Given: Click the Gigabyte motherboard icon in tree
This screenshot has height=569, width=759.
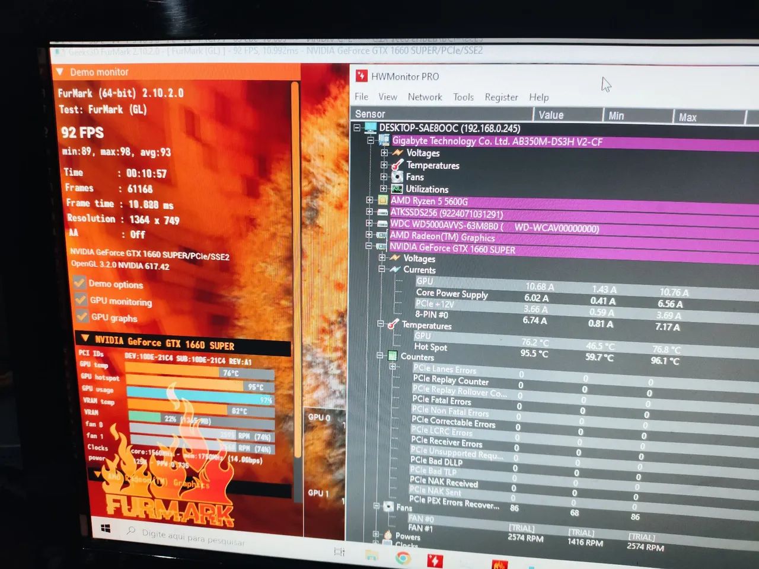Looking at the screenshot, I should click(384, 140).
